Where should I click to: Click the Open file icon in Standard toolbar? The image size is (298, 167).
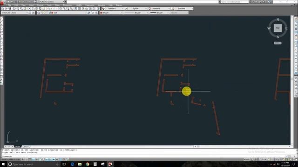pyautogui.click(x=6, y=8)
